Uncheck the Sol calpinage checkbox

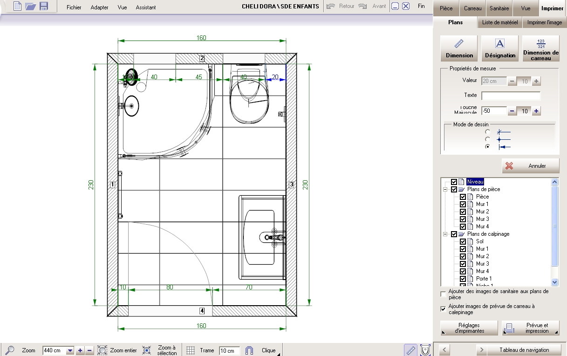click(463, 241)
